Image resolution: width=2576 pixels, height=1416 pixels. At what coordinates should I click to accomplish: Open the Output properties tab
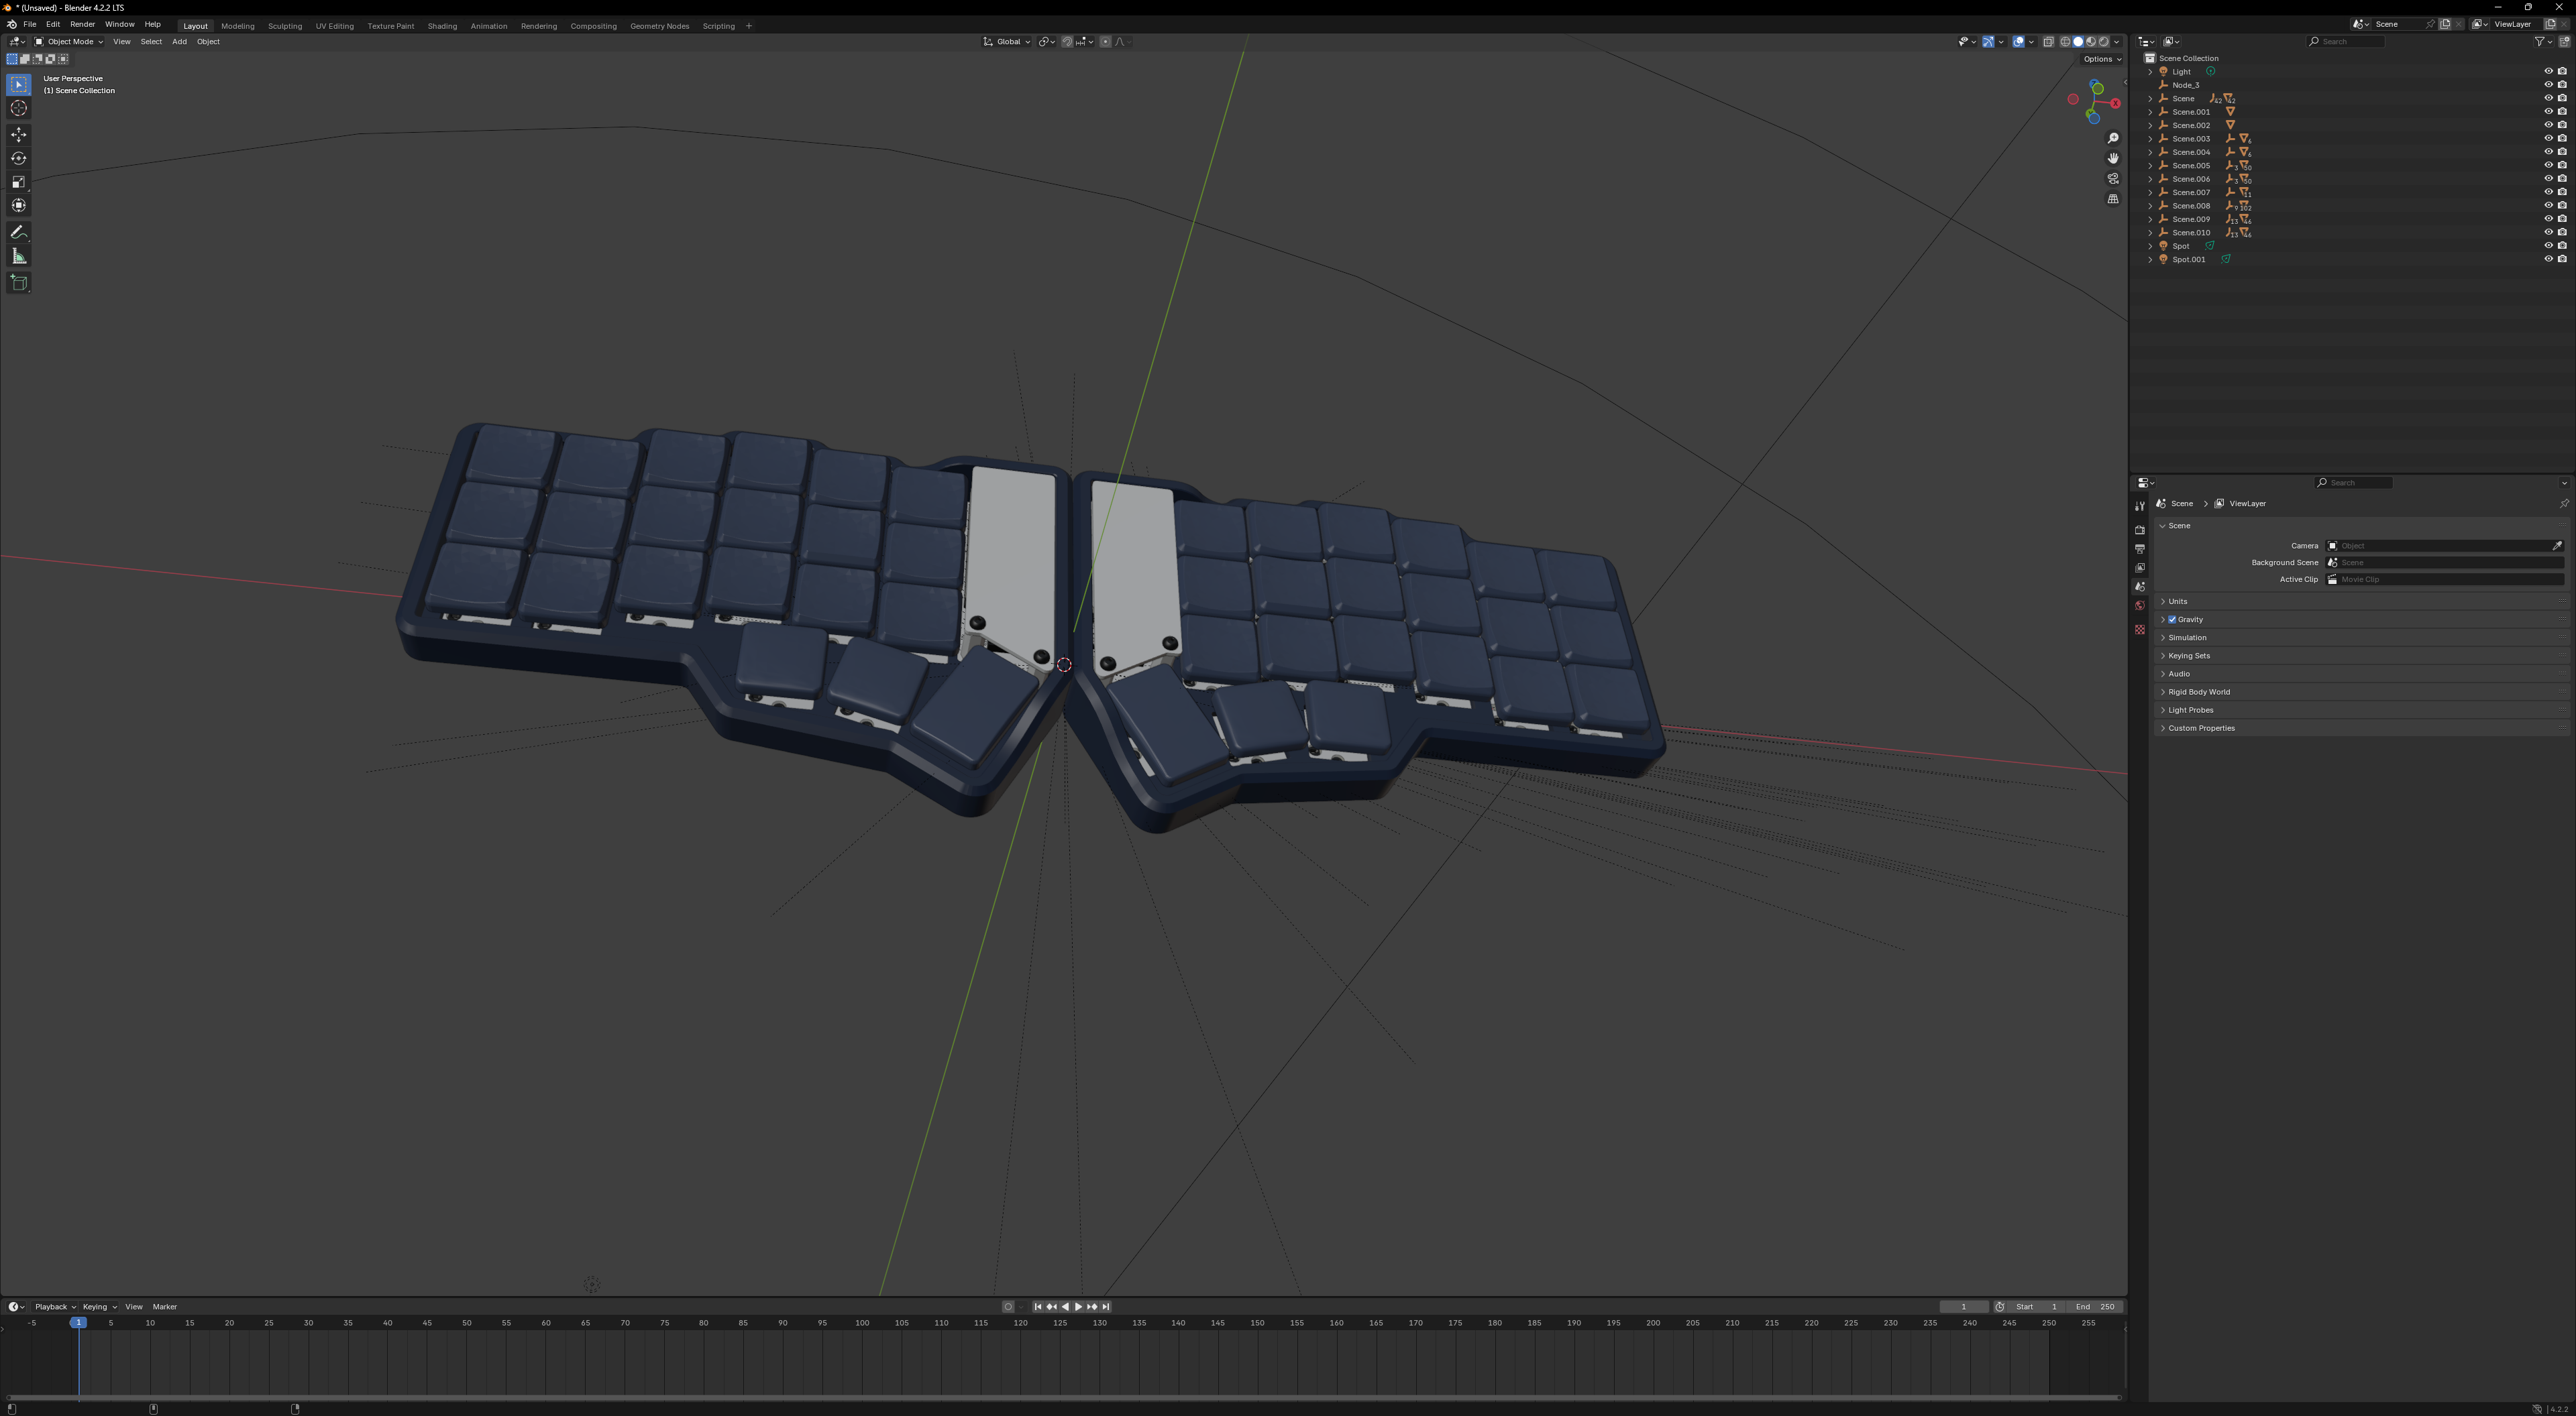pos(2140,548)
